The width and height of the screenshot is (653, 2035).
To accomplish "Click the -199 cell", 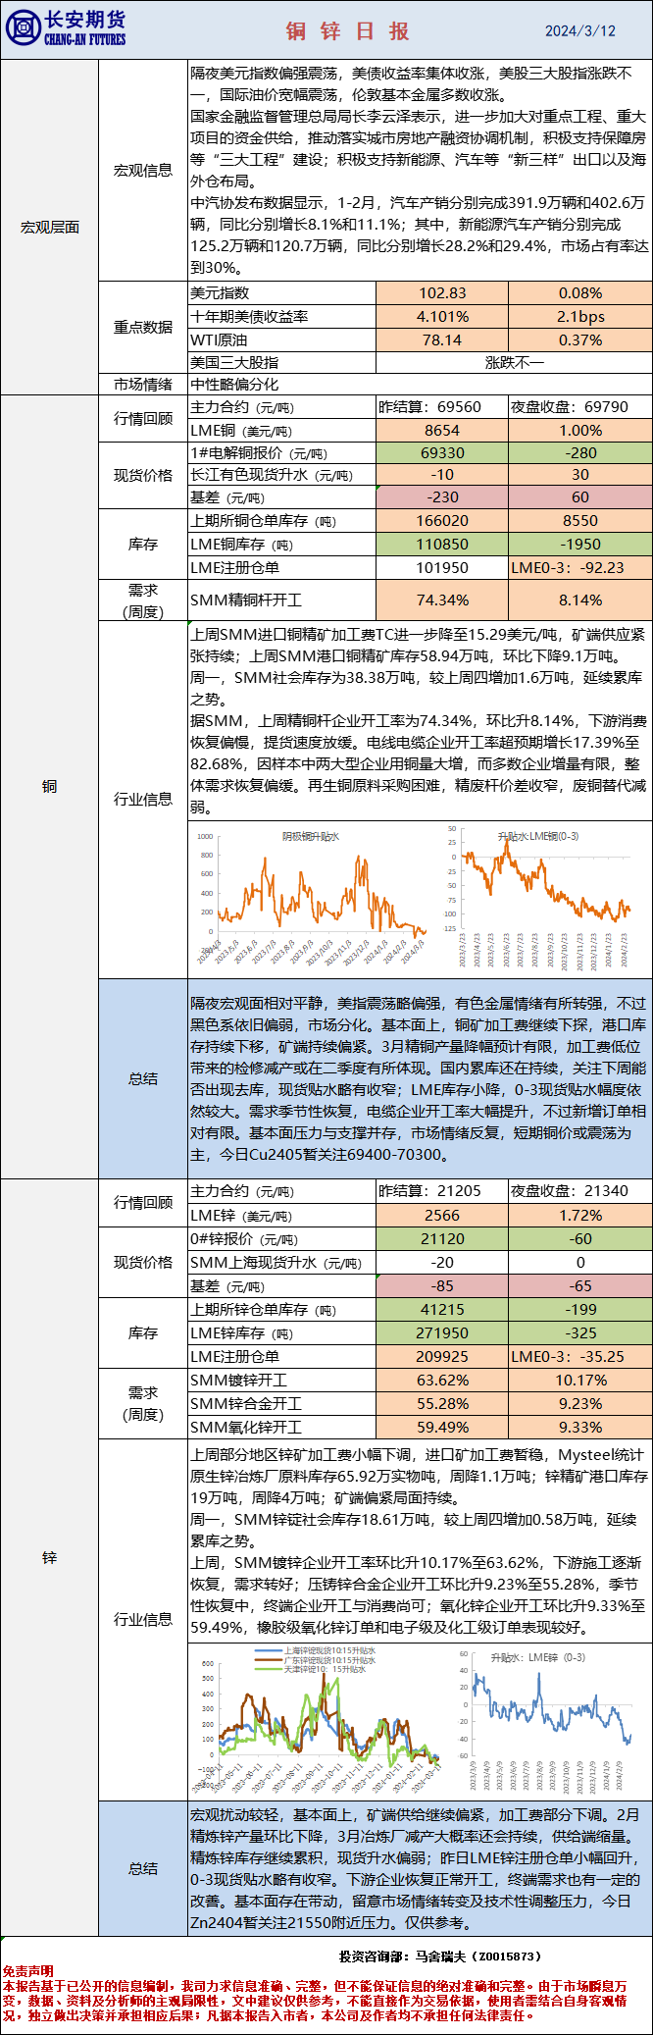I will coord(580,1309).
